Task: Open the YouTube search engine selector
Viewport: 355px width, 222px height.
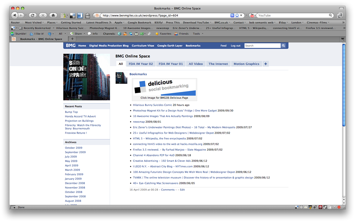Action: click(x=253, y=15)
